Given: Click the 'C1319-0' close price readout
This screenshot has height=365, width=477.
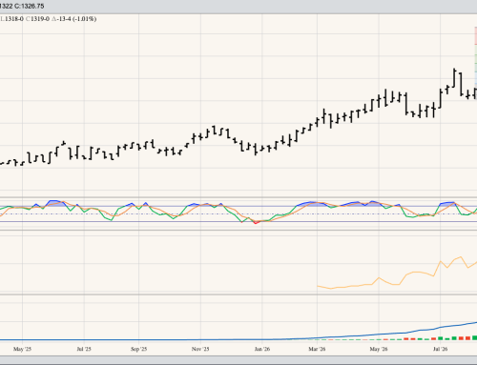Looking at the screenshot, I should tap(37, 19).
